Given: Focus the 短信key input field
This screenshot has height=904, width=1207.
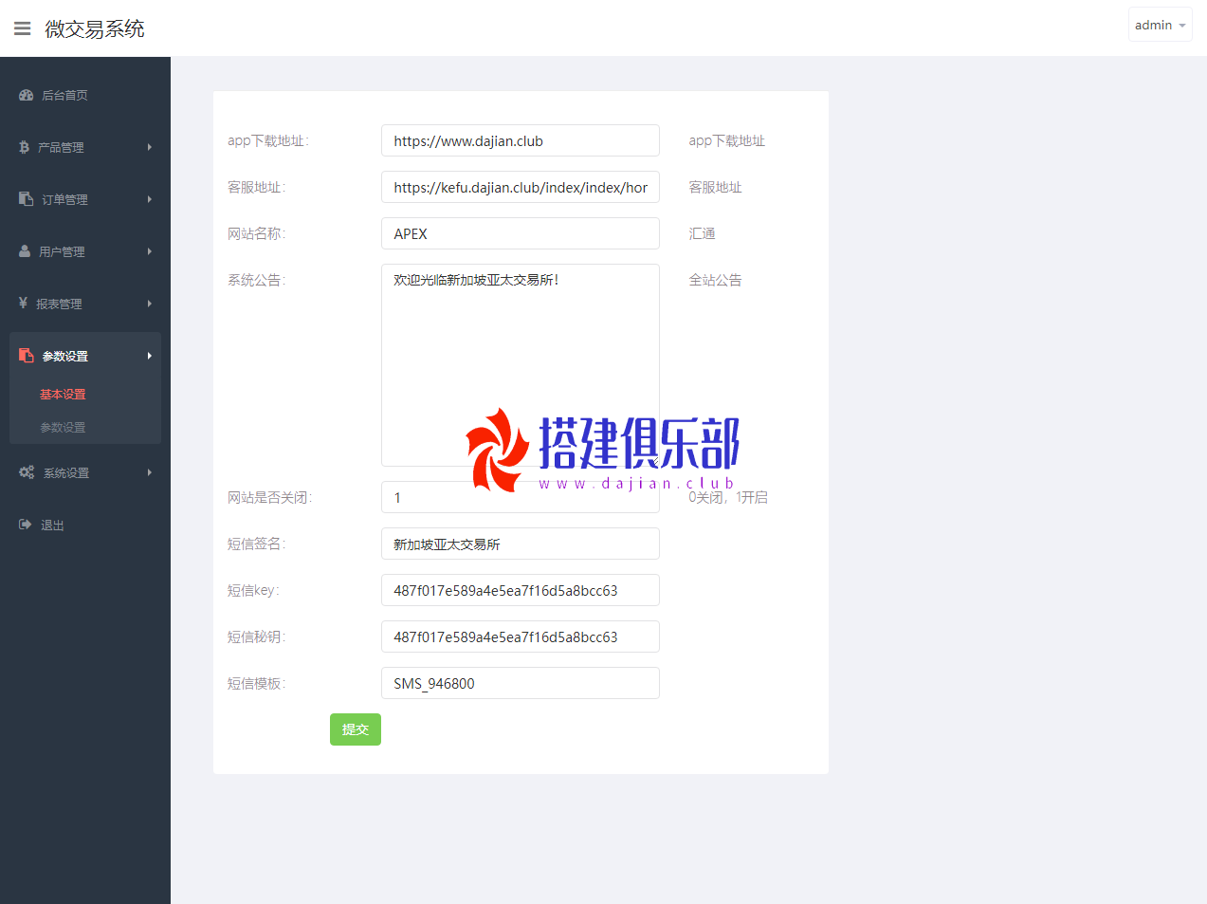Looking at the screenshot, I should [521, 590].
